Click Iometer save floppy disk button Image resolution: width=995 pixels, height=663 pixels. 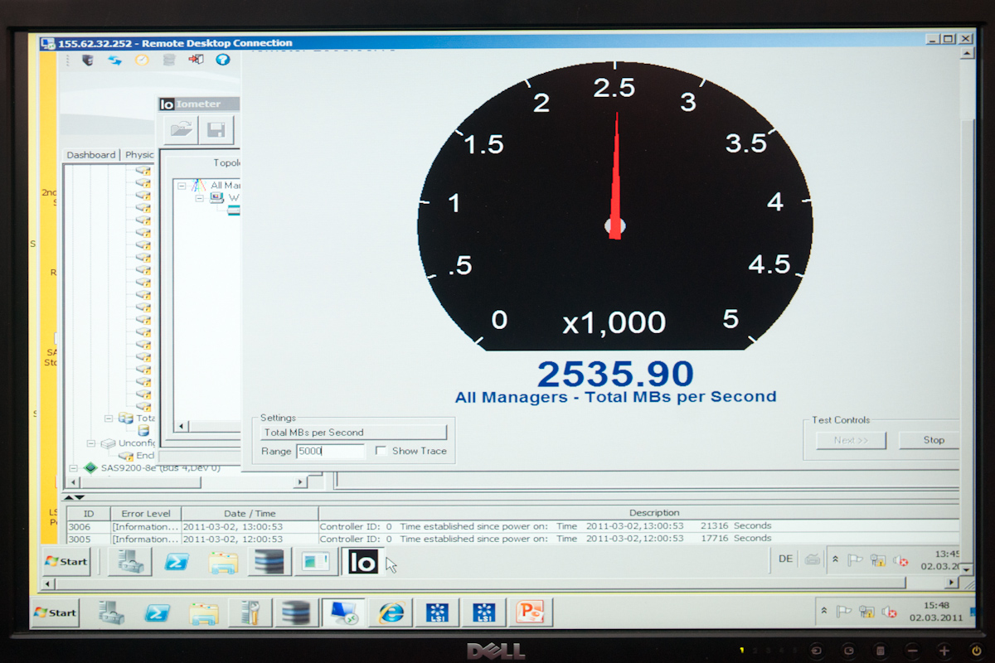[216, 130]
